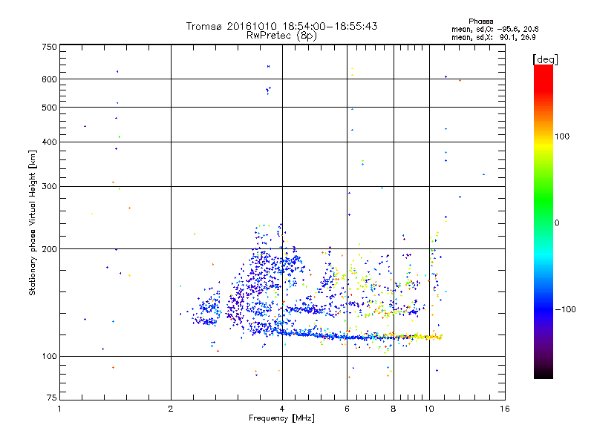The image size is (594, 445).
Task: Click the y-axis tick label '500'
Action: click(49, 108)
